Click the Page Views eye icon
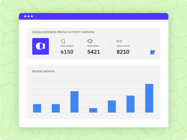The height and width of the screenshot is (140, 187). (x=90, y=41)
